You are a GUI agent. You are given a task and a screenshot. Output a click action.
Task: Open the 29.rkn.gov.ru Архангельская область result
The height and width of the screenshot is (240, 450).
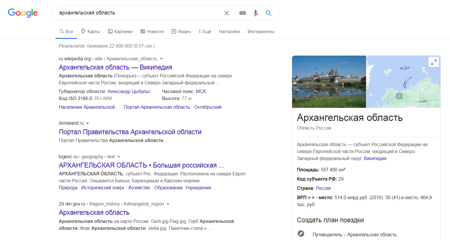tap(94, 212)
